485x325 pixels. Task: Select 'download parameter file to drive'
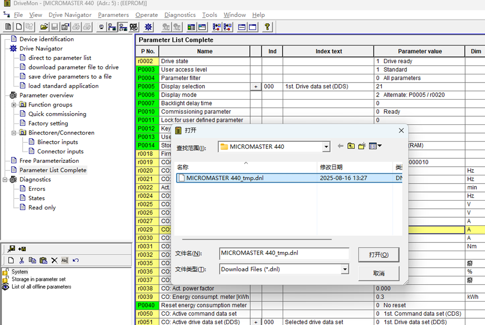(73, 67)
